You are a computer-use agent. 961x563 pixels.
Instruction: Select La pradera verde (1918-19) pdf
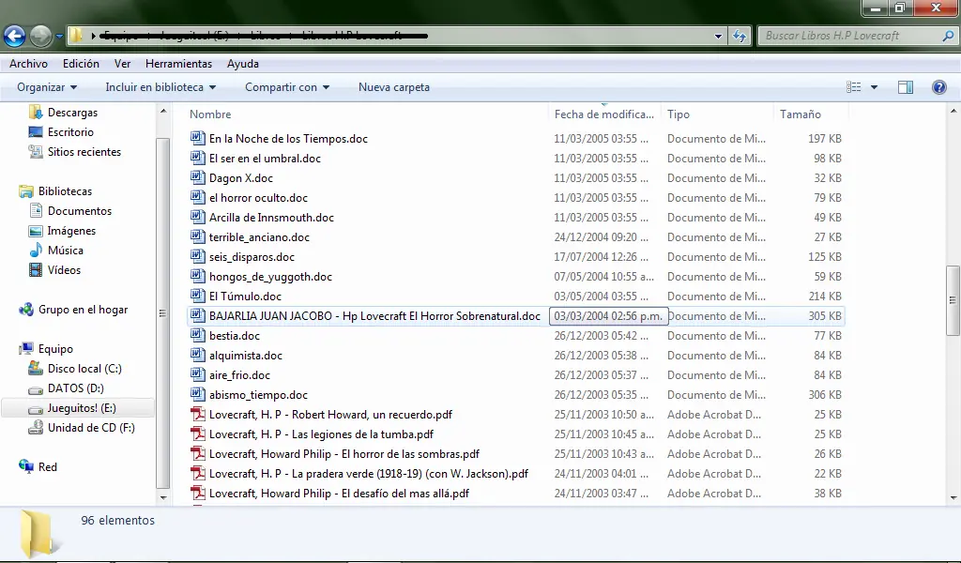[368, 474]
